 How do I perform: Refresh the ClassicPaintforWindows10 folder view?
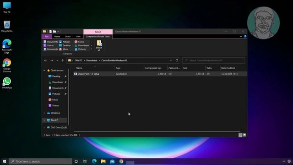coord(177,60)
